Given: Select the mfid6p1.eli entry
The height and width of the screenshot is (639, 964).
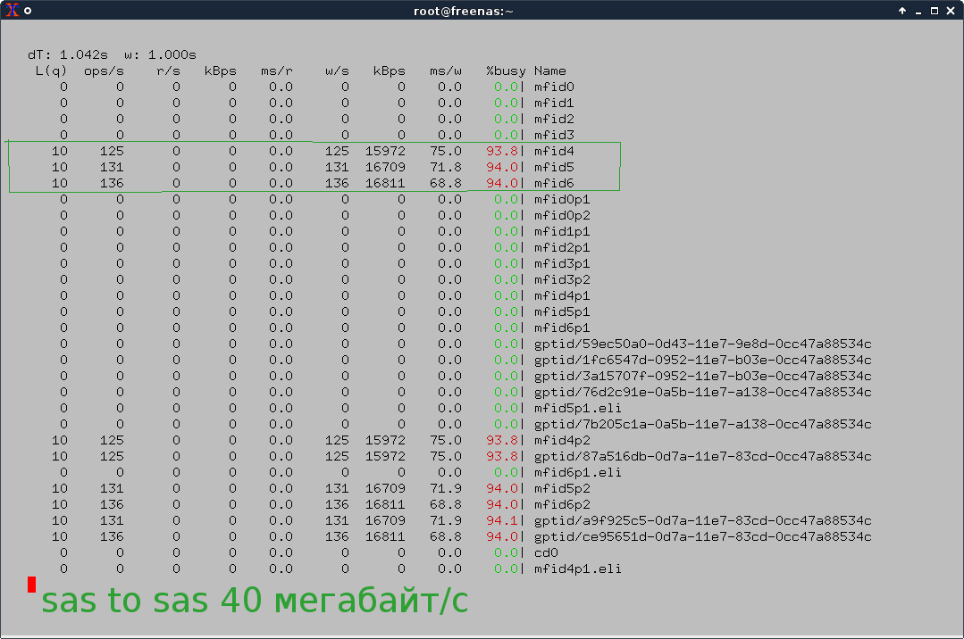Looking at the screenshot, I should (578, 472).
